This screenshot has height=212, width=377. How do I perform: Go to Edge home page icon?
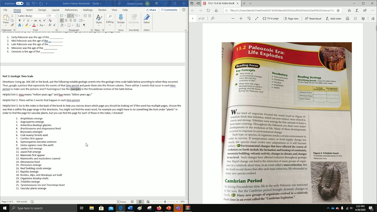pyautogui.click(x=216, y=10)
